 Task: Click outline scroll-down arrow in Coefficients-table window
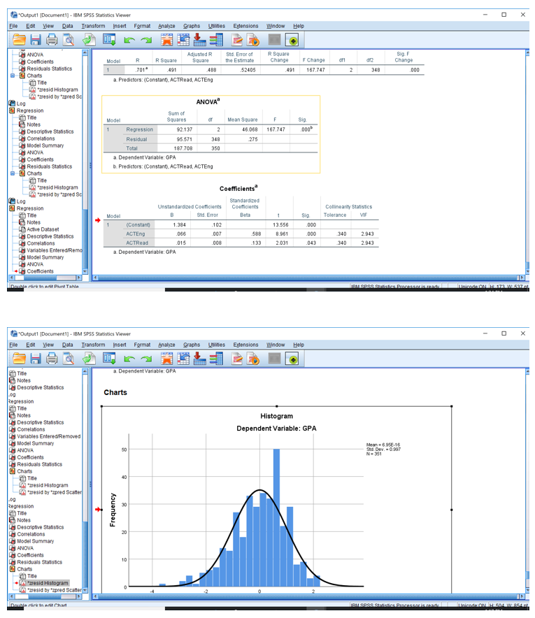[x=85, y=271]
